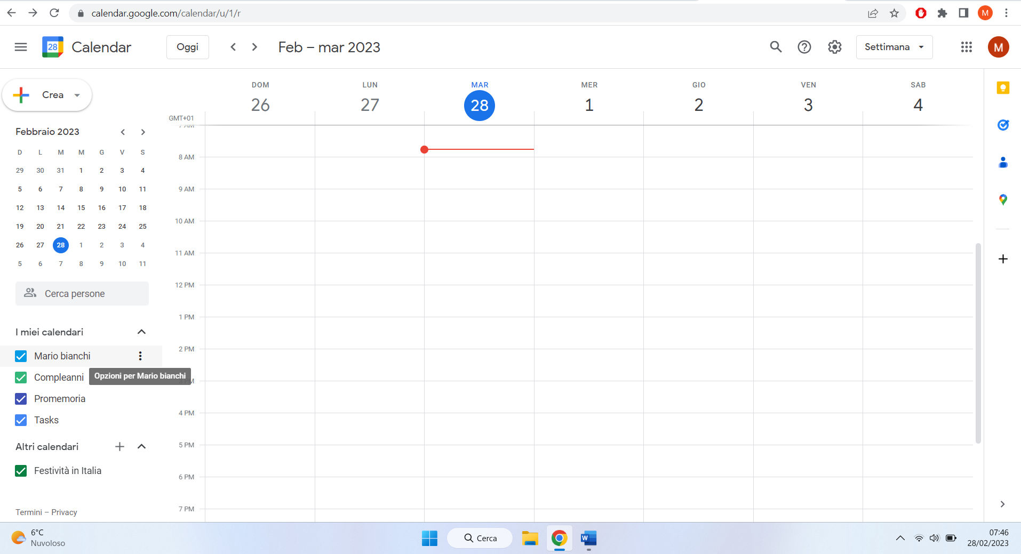Select day 15 in the mini calendar
This screenshot has width=1021, height=554.
click(x=81, y=207)
